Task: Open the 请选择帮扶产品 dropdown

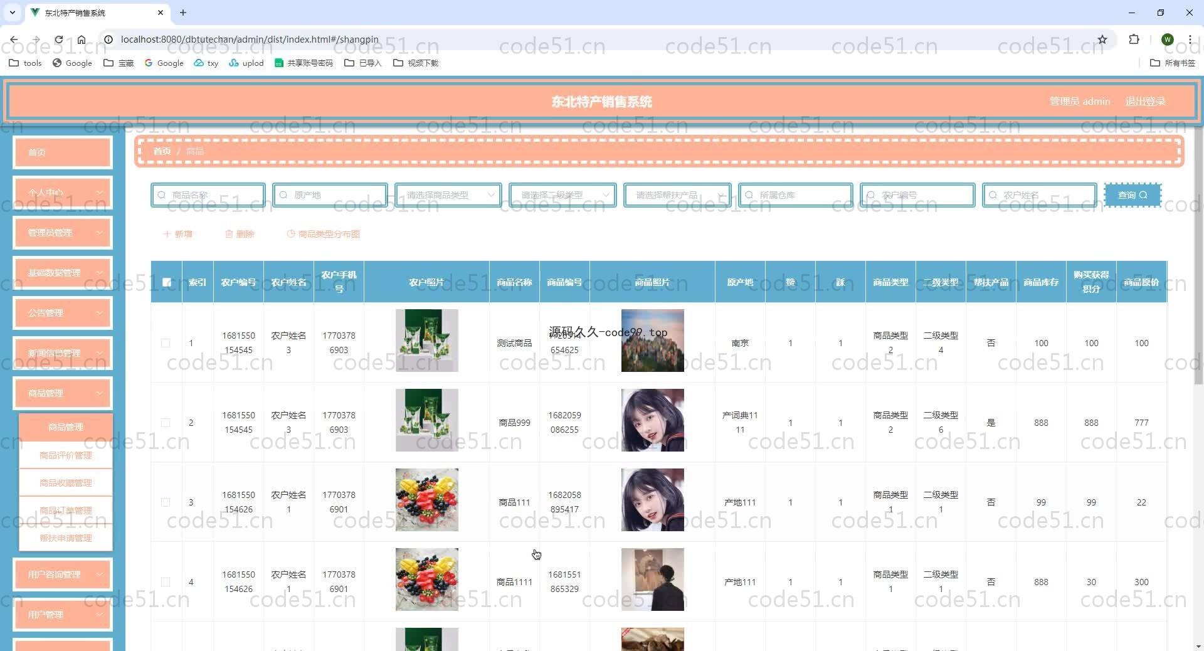Action: click(x=677, y=195)
